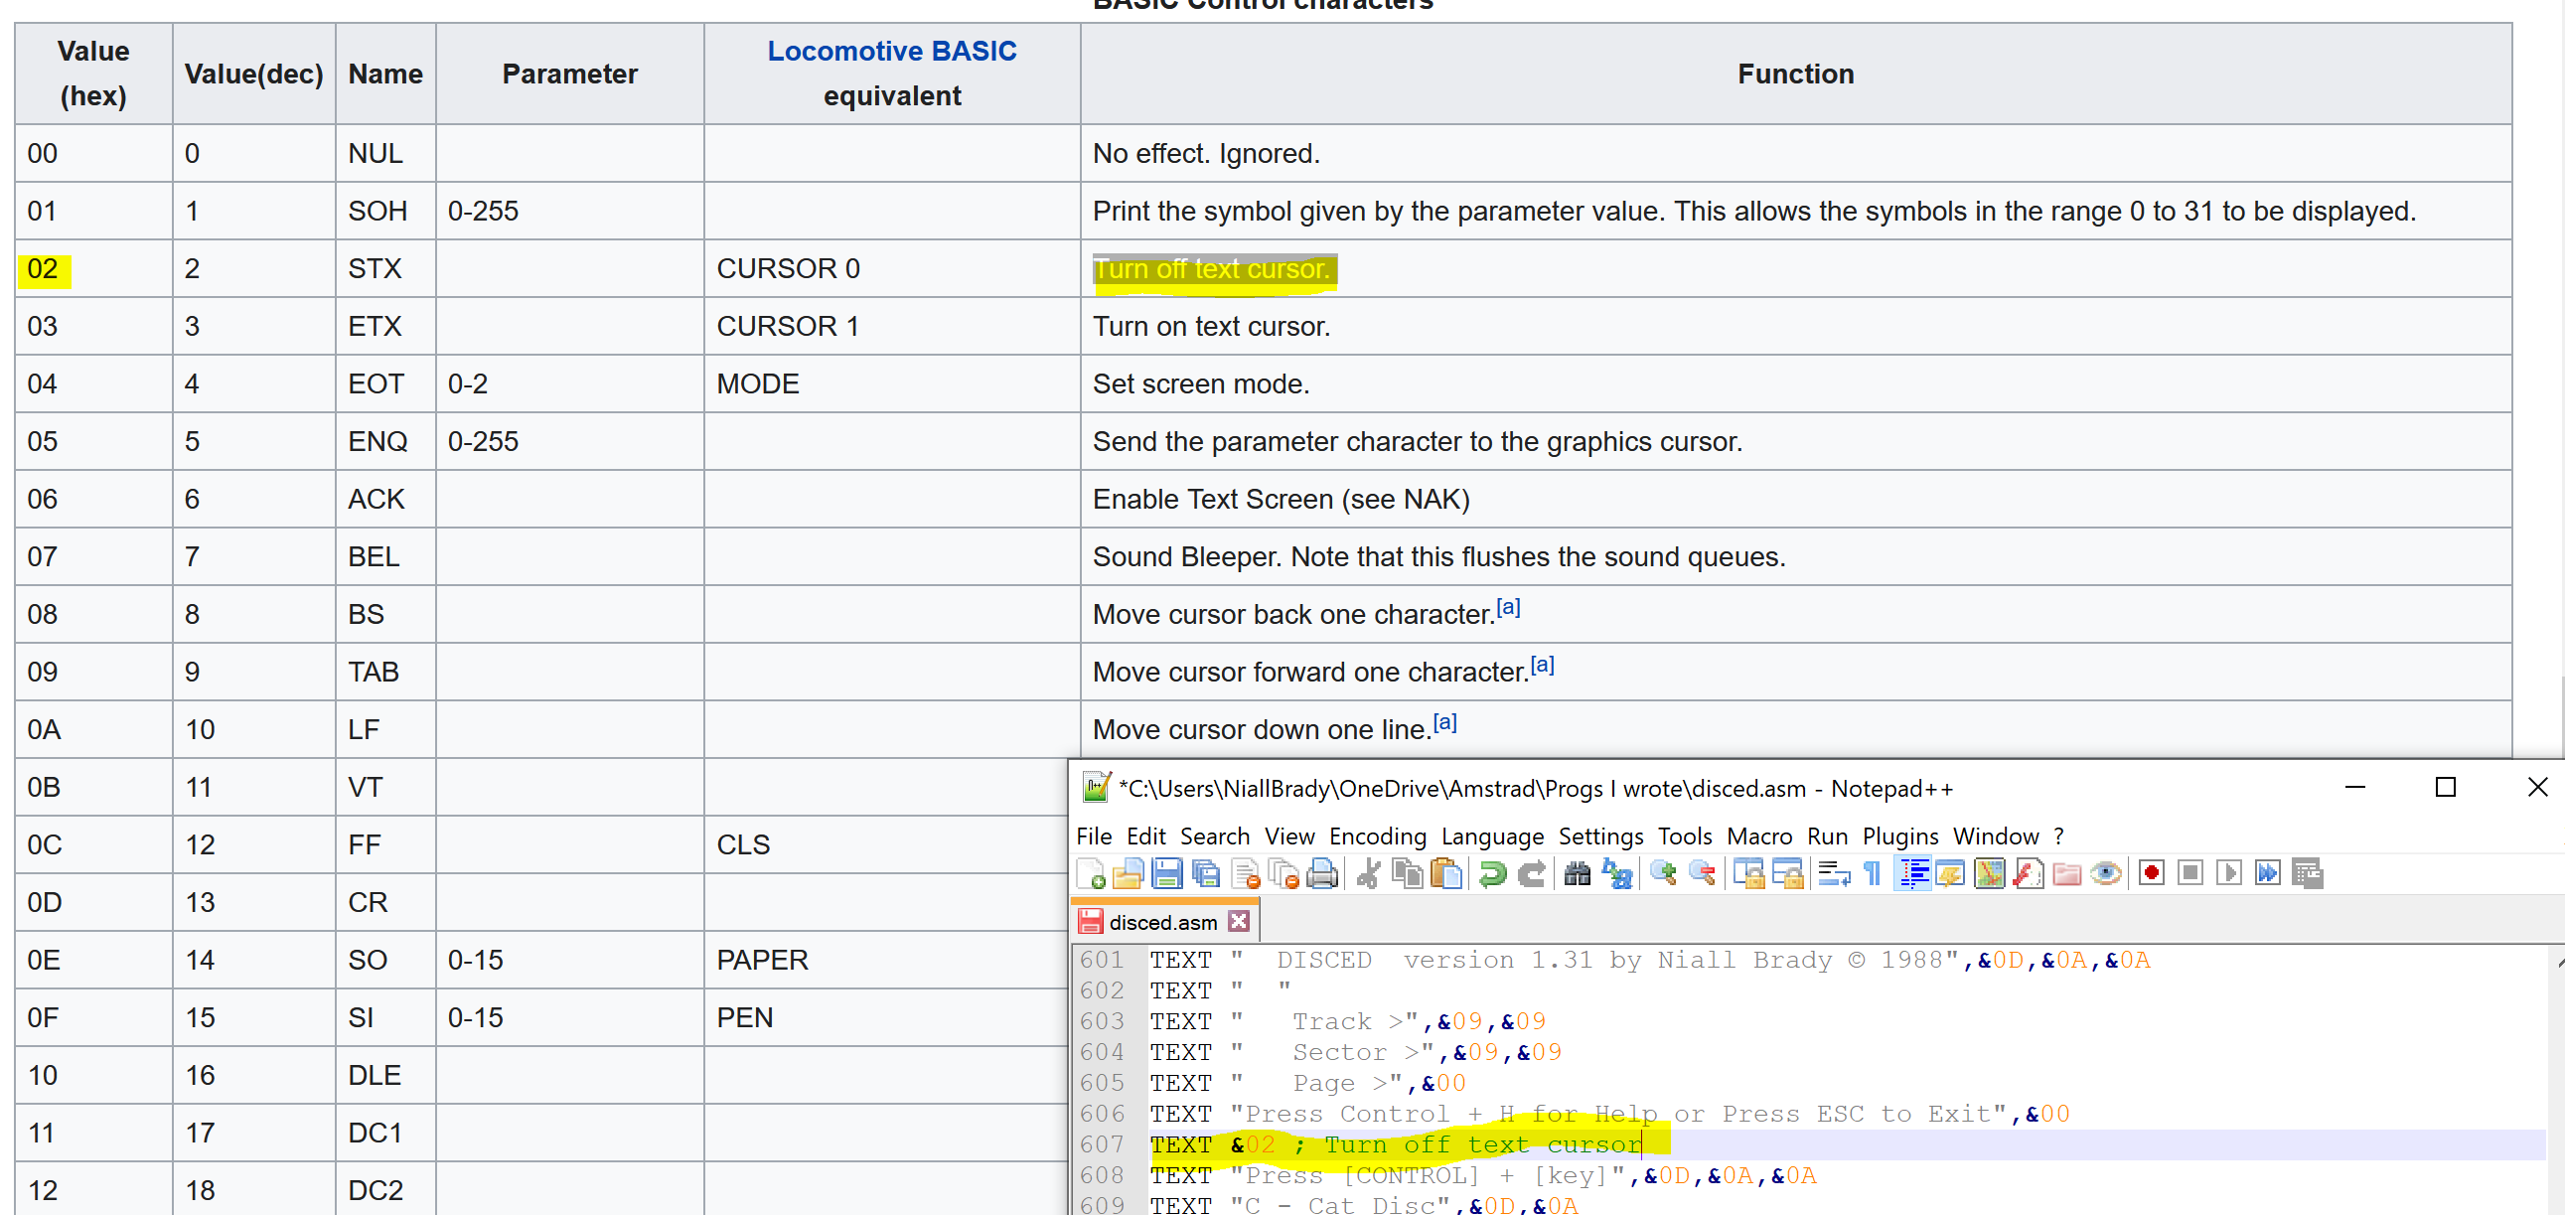This screenshot has width=2565, height=1215.
Task: Open the File menu in Notepad++
Action: tap(1095, 836)
